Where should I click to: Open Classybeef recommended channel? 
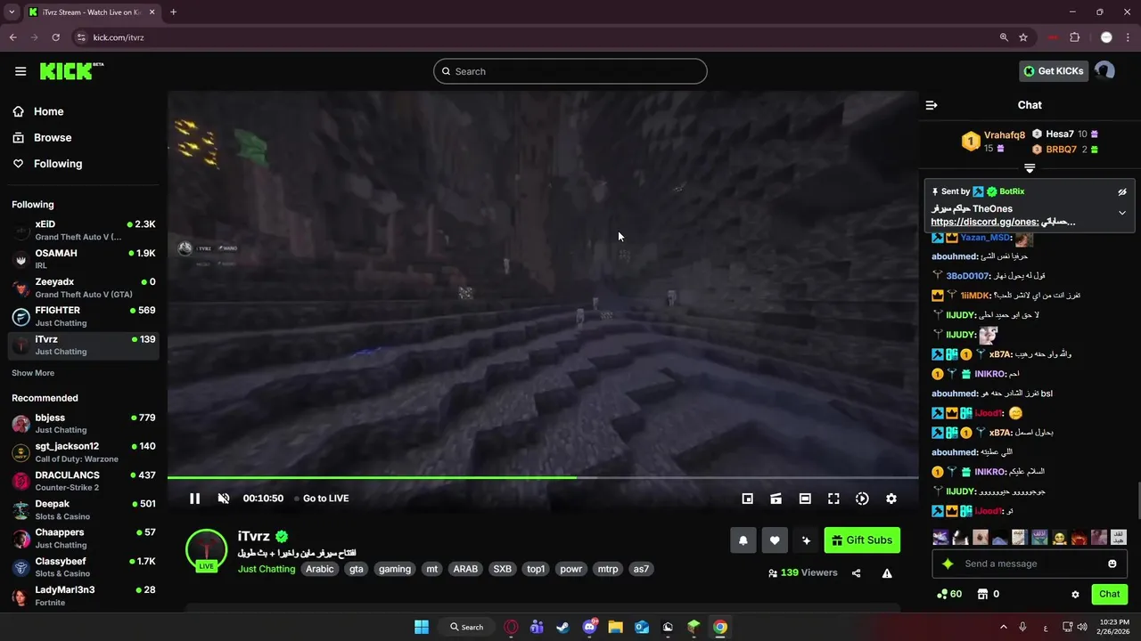pyautogui.click(x=84, y=567)
